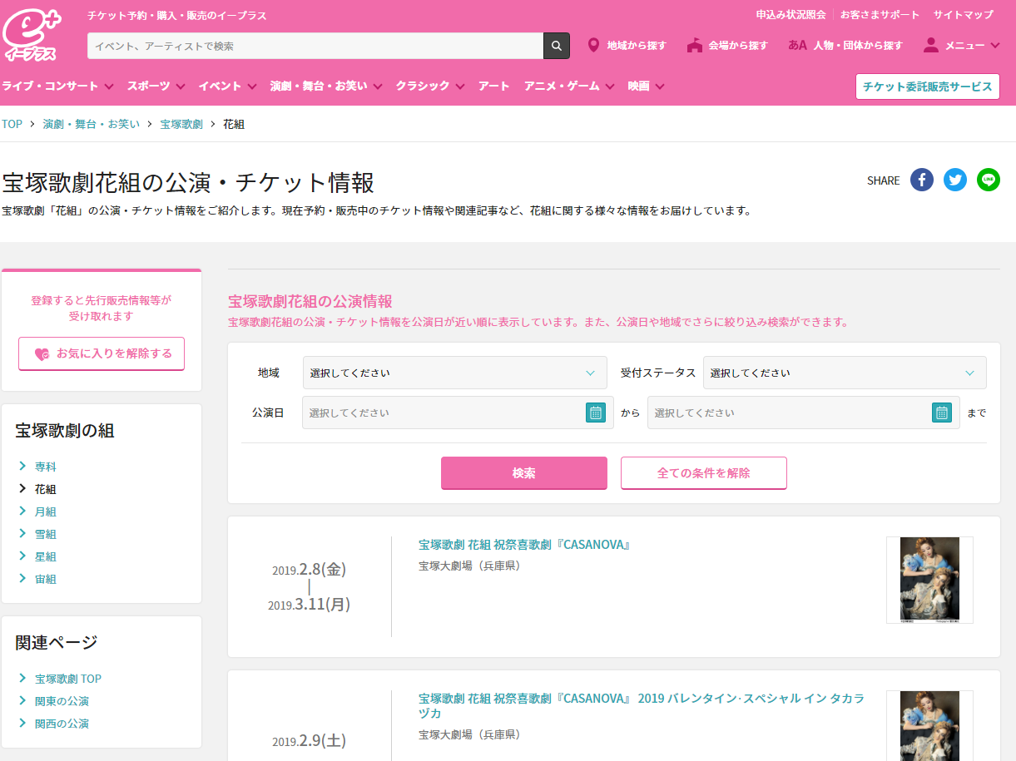Screen dimensions: 1016x761
Task: Expand the 演劇・舞台・お笑い nav menu
Action: (326, 86)
